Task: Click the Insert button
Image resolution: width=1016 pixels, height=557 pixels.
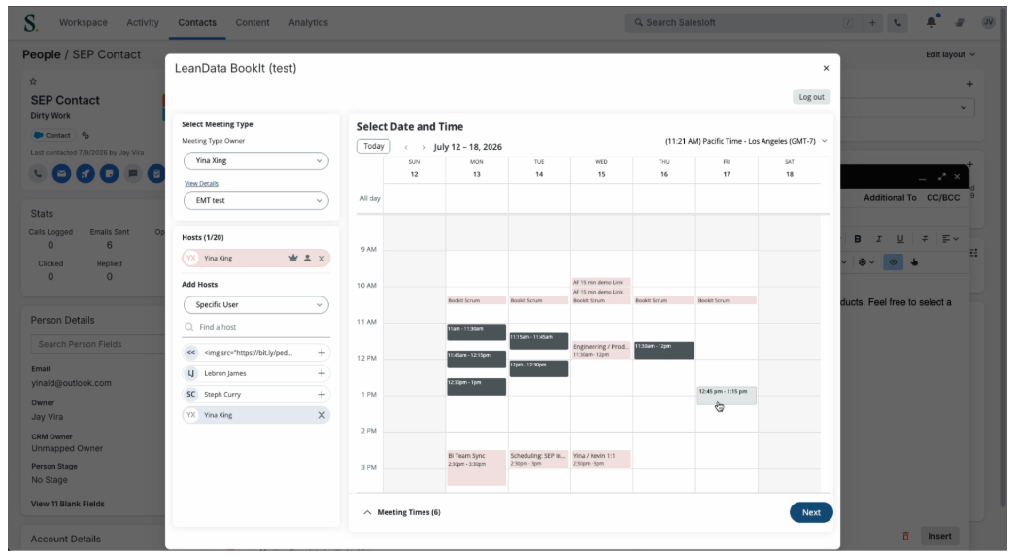Action: [x=939, y=537]
